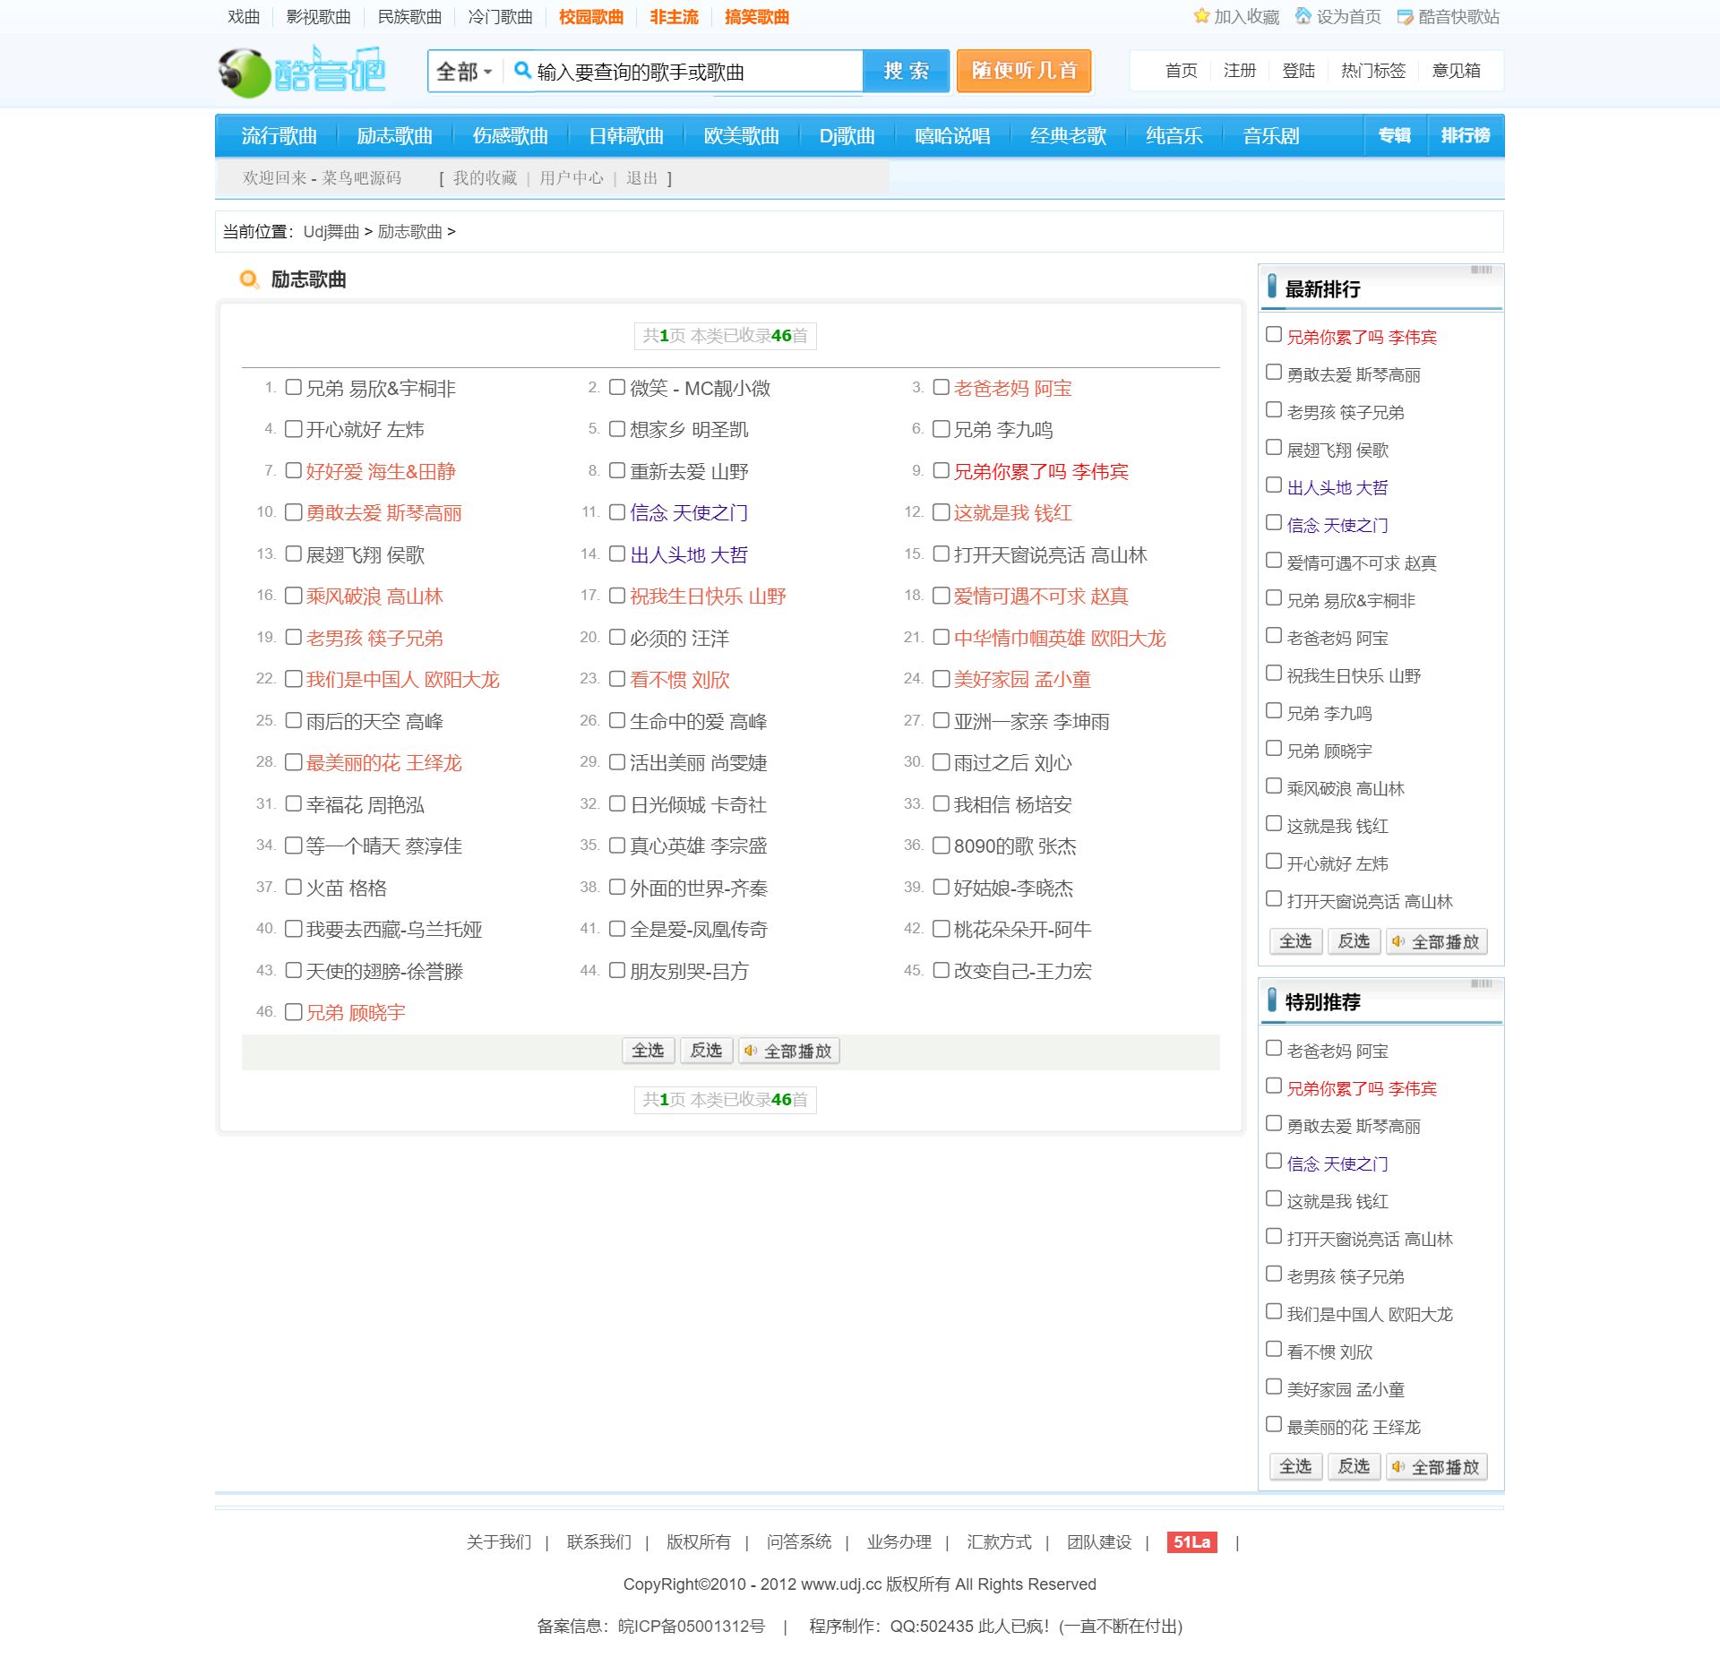1720x1674 pixels.
Task: Open 登陆 link
Action: 1298,71
